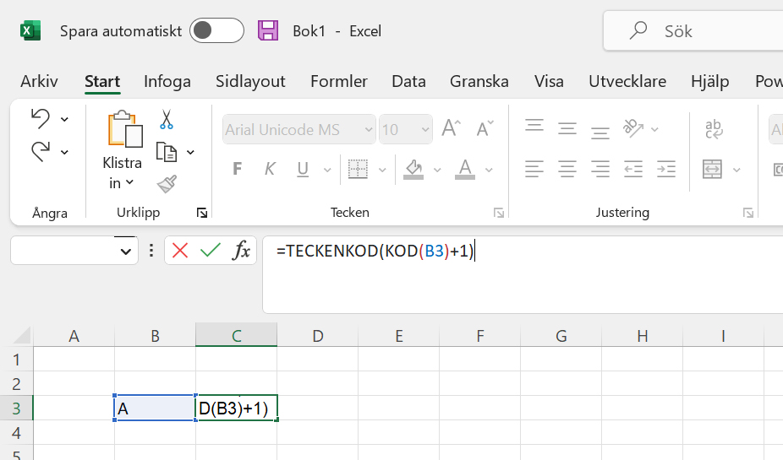Screen dimensions: 783x460
Task: Open the font size 10 dropdown
Action: point(425,130)
